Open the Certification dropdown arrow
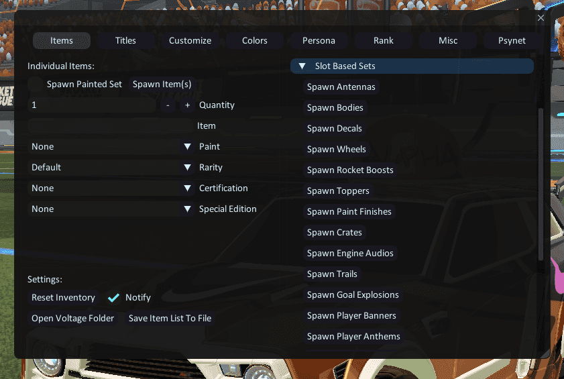Image resolution: width=564 pixels, height=379 pixels. pyautogui.click(x=187, y=188)
